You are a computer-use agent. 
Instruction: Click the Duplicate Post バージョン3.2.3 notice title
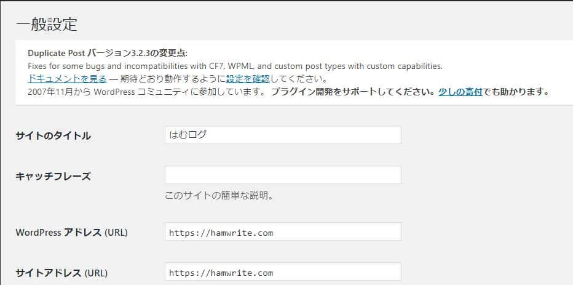(x=108, y=54)
